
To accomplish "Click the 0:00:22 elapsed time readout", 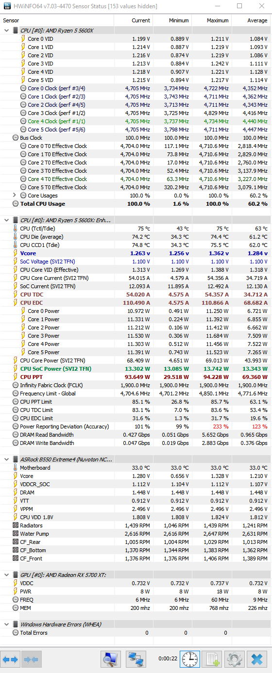I will pos(168,659).
